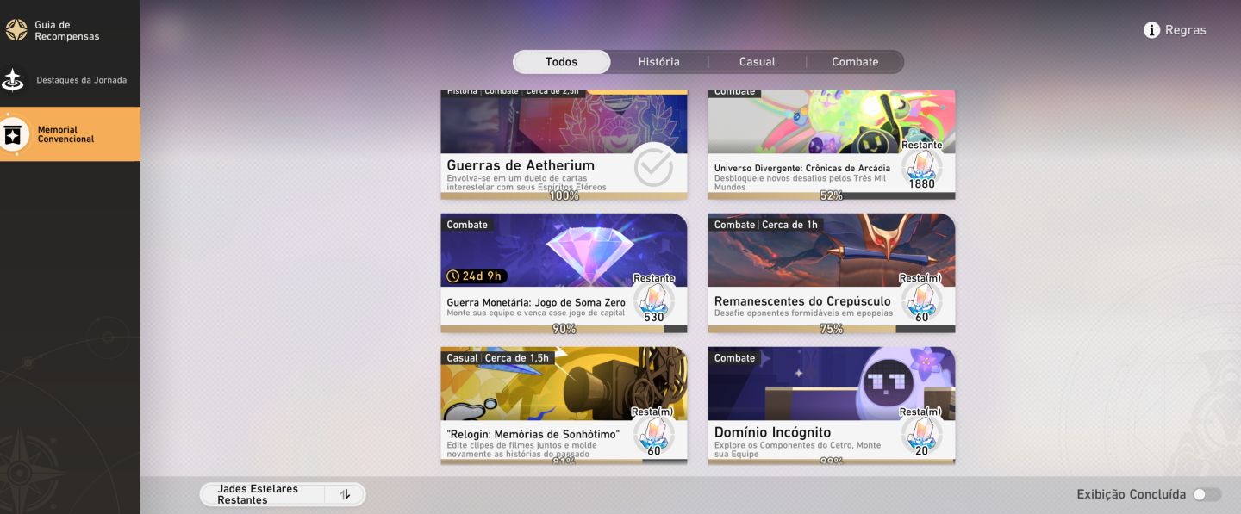Screen dimensions: 1241x514
Task: Click the Guerra Monetária 90% progress bar
Action: point(564,329)
